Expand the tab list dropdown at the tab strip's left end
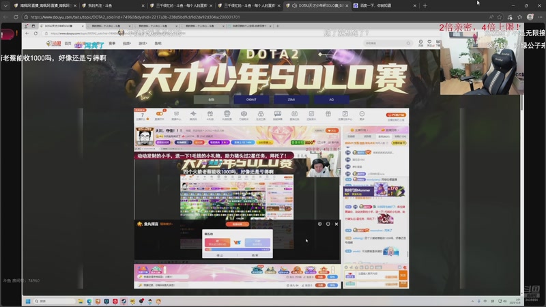The height and width of the screenshot is (307, 546). [5, 5]
